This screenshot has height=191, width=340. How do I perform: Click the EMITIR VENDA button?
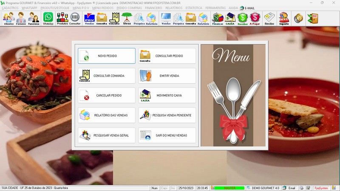tap(167, 76)
